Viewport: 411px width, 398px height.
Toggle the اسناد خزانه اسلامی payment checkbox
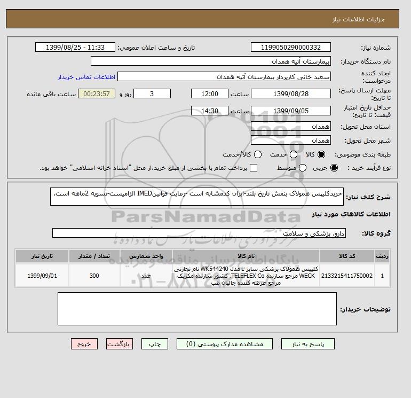(254, 168)
